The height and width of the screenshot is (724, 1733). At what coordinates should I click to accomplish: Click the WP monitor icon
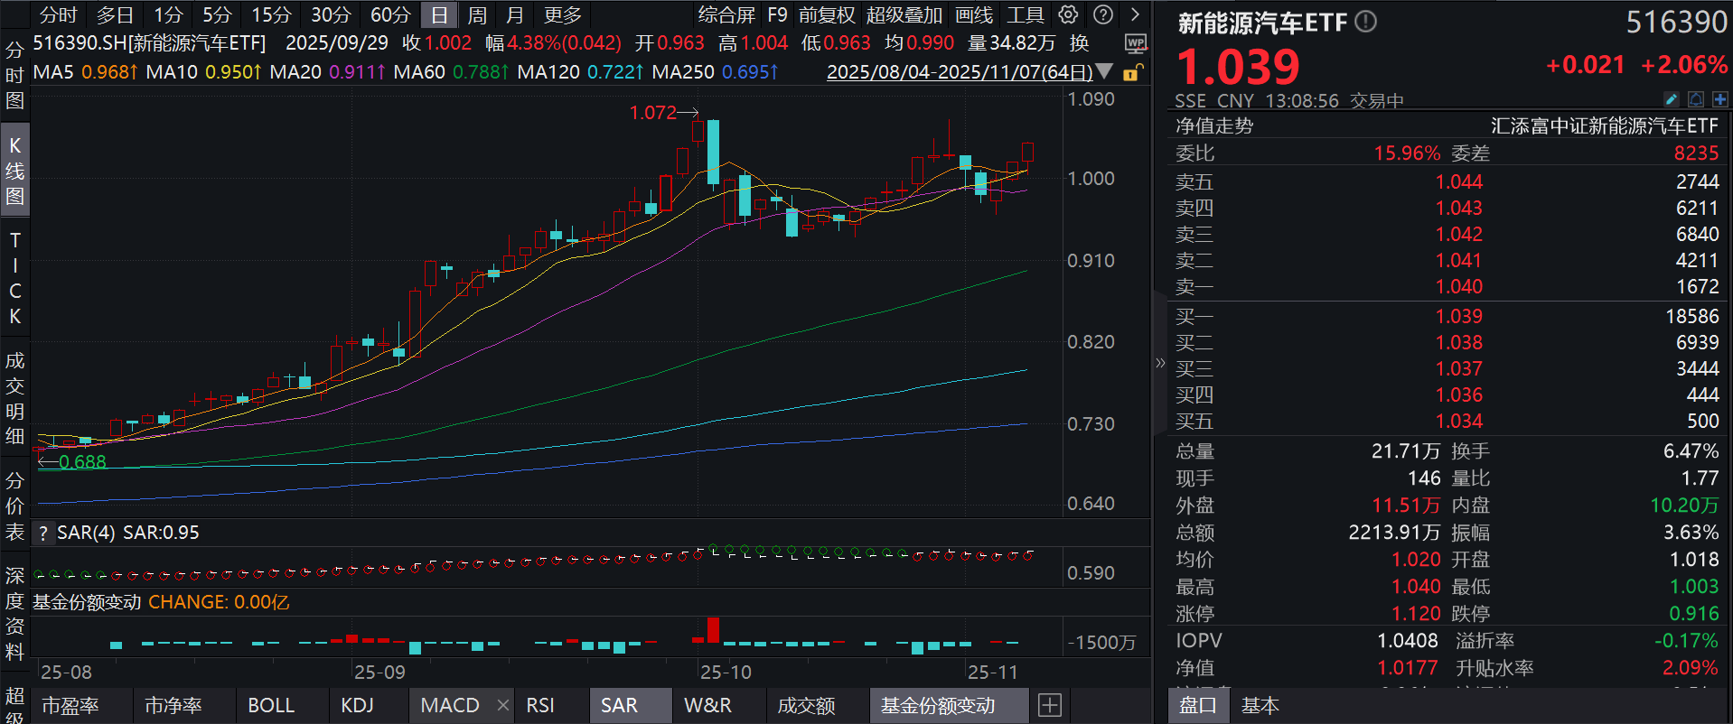click(x=1135, y=43)
